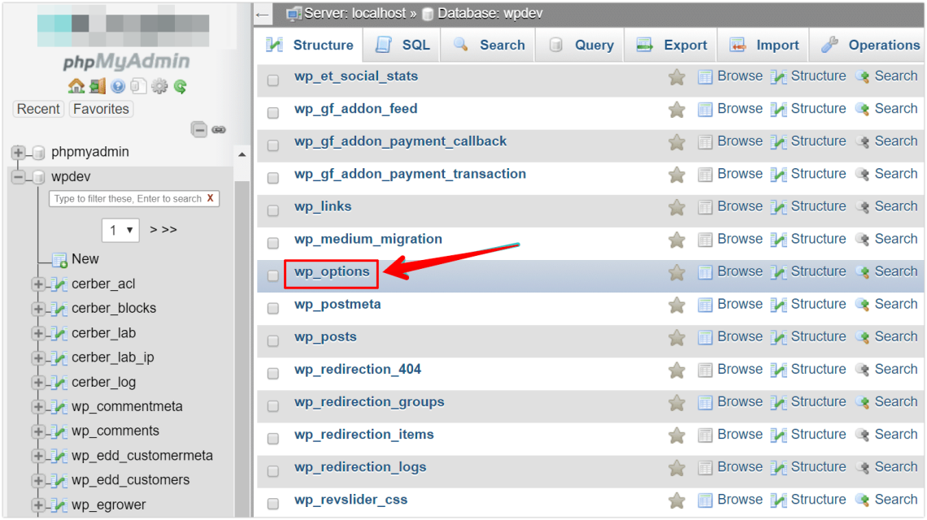
Task: Click the Favorites button
Action: pyautogui.click(x=101, y=109)
